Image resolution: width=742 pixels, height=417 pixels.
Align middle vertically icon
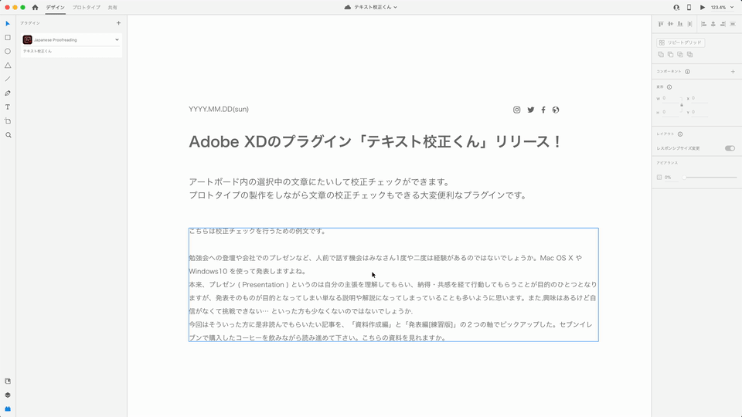click(670, 24)
